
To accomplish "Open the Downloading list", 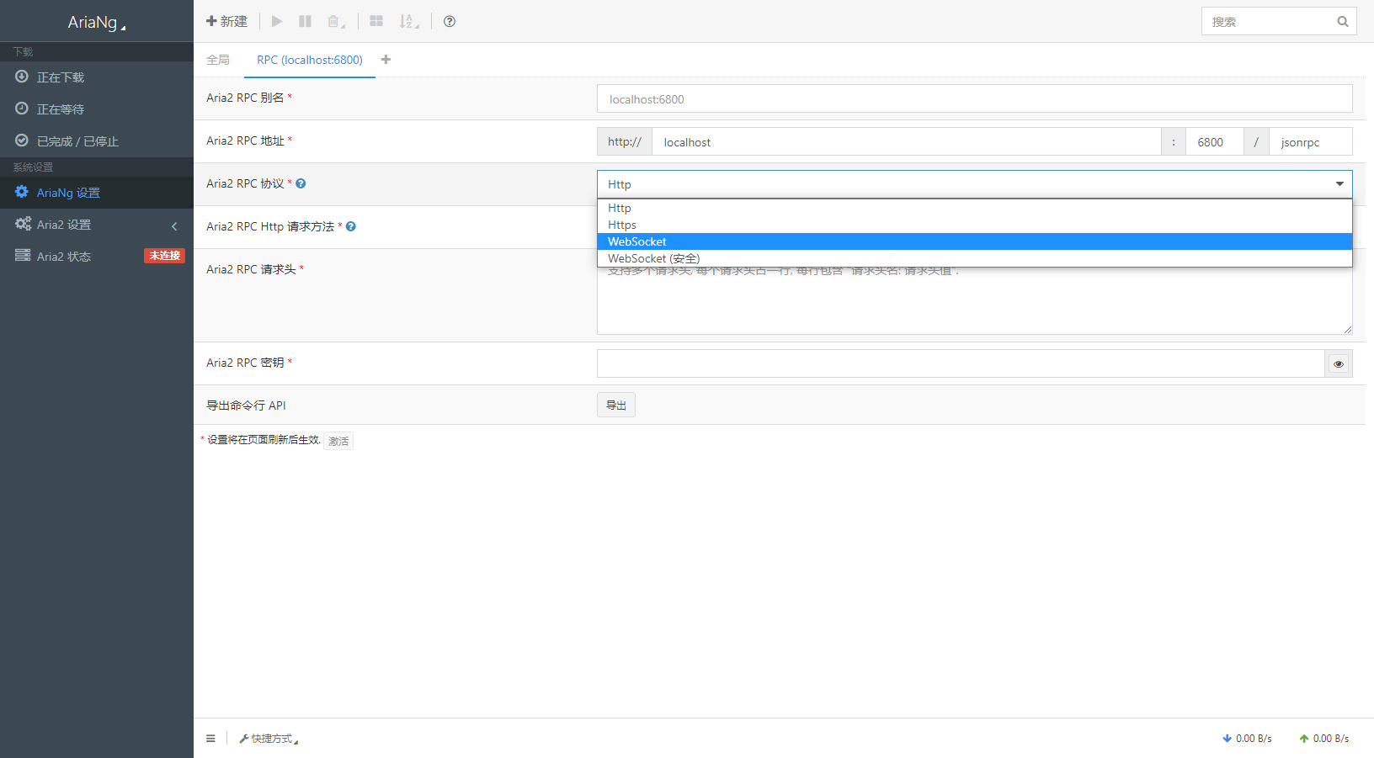I will 97,77.
